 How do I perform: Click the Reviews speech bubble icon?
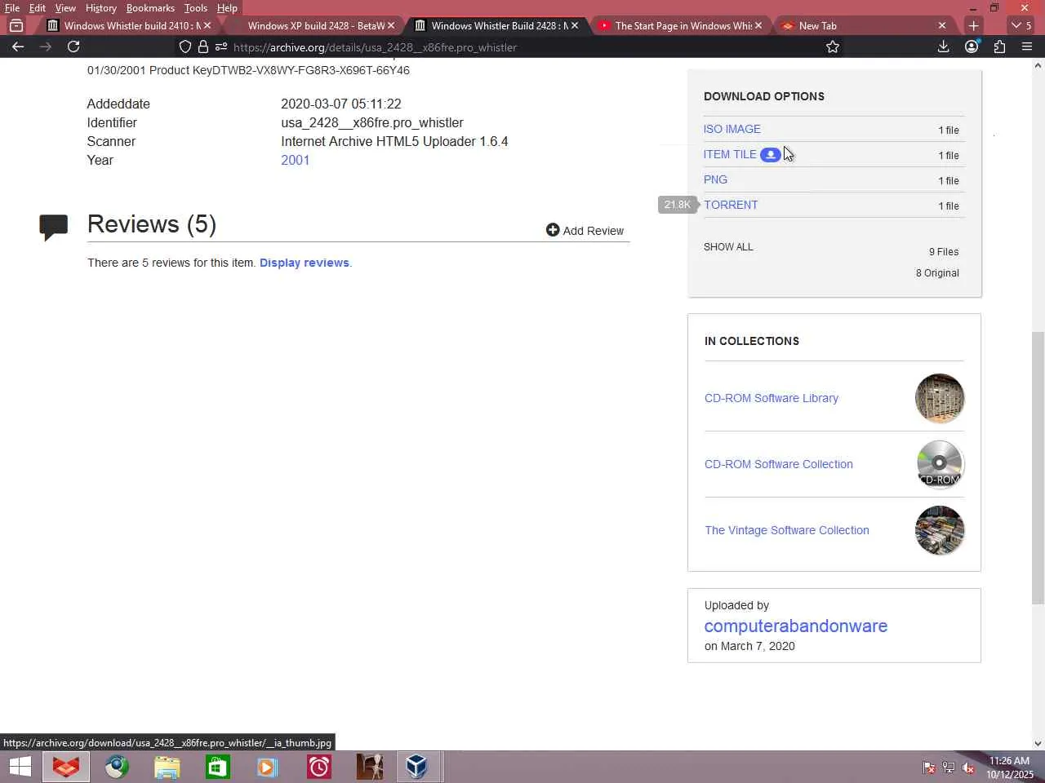click(x=54, y=227)
